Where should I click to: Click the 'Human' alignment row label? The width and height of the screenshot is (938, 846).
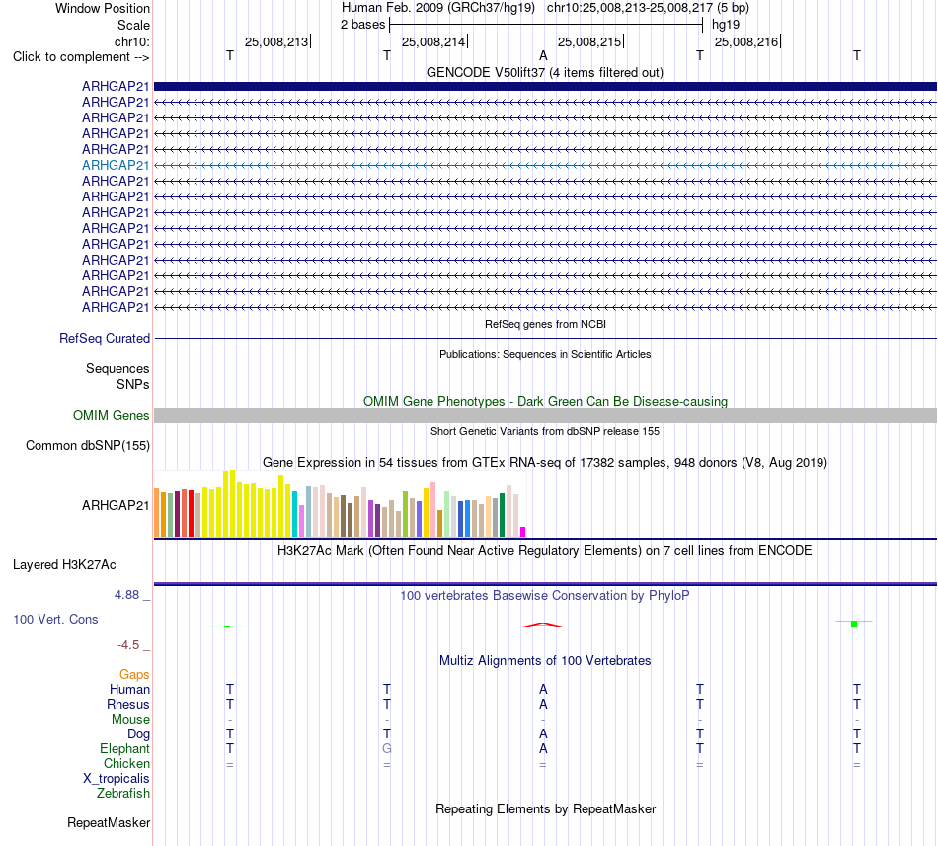[x=129, y=689]
